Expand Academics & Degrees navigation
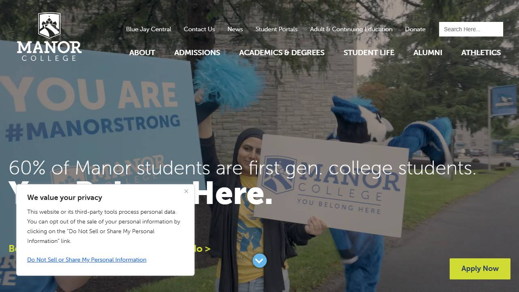Screen dimensions: 519x292 282,53
